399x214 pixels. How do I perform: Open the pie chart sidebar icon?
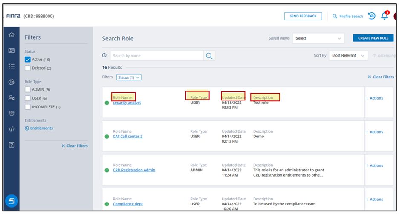click(12, 82)
